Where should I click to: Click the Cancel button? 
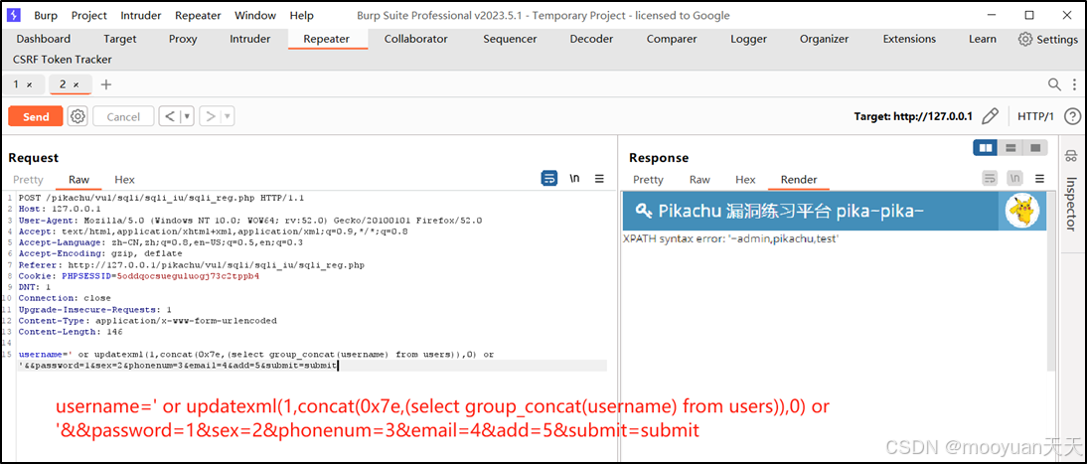(123, 116)
